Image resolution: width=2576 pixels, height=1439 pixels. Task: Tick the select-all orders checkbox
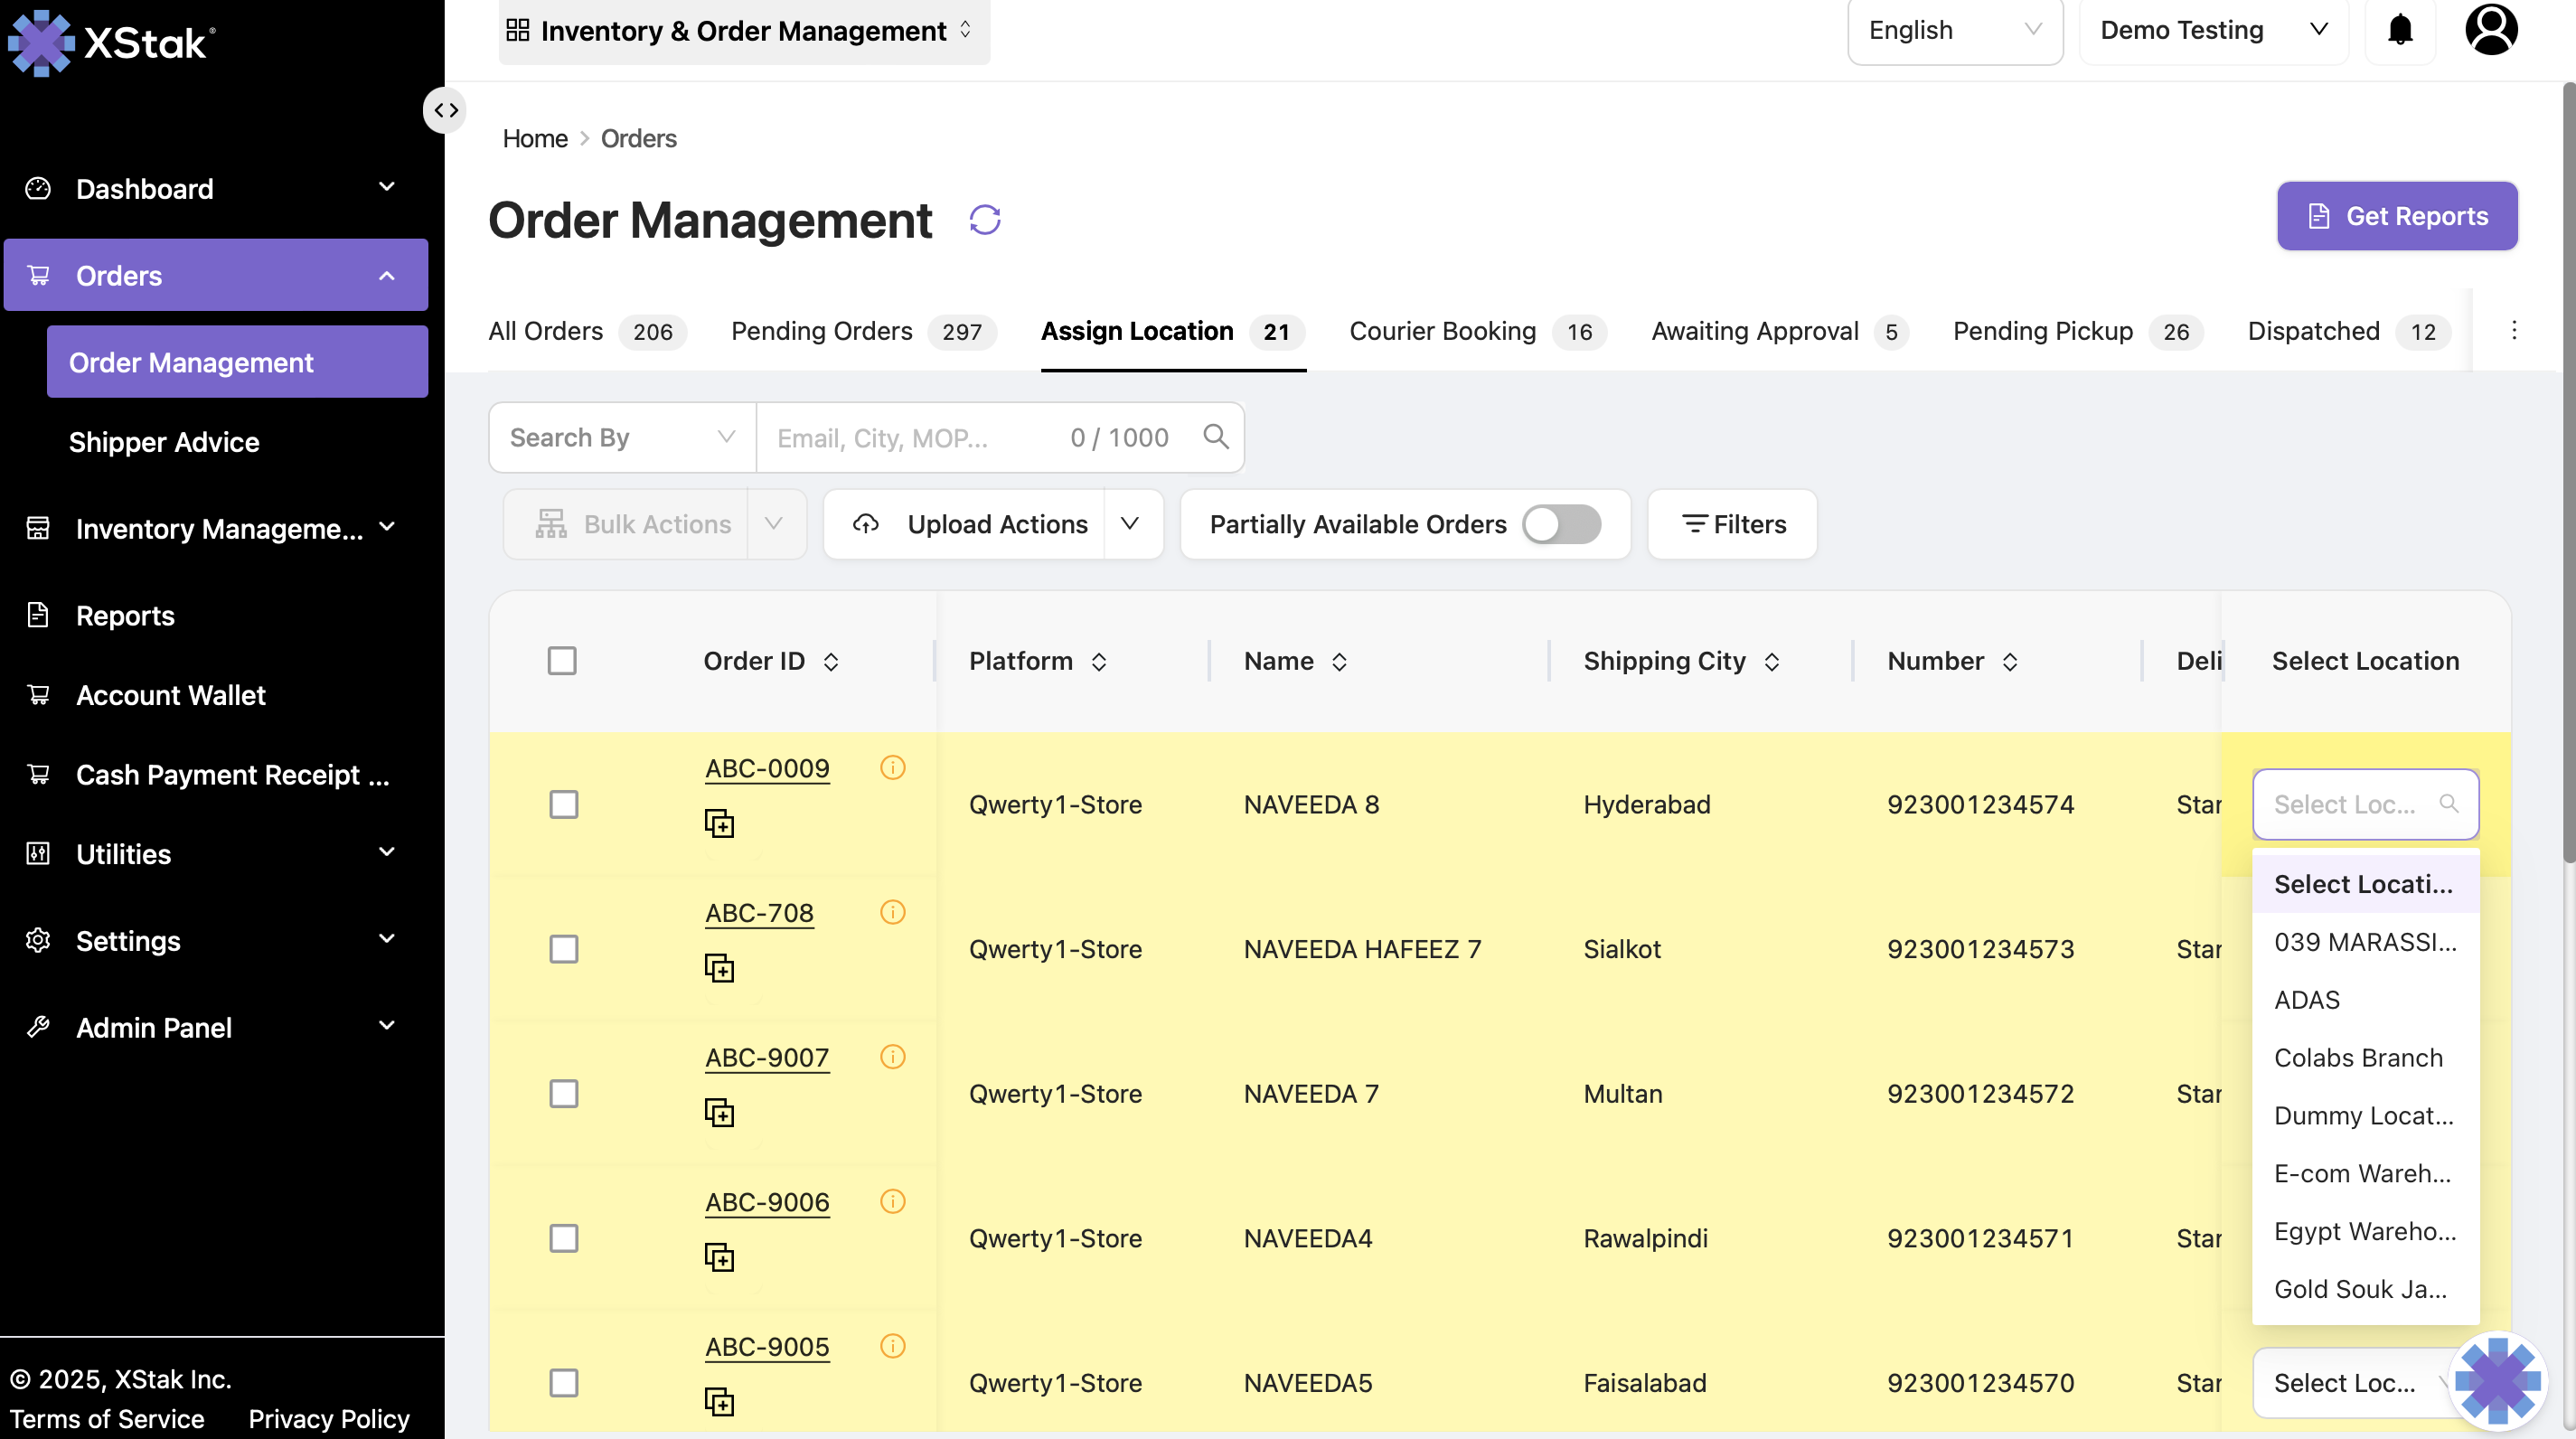click(x=562, y=661)
